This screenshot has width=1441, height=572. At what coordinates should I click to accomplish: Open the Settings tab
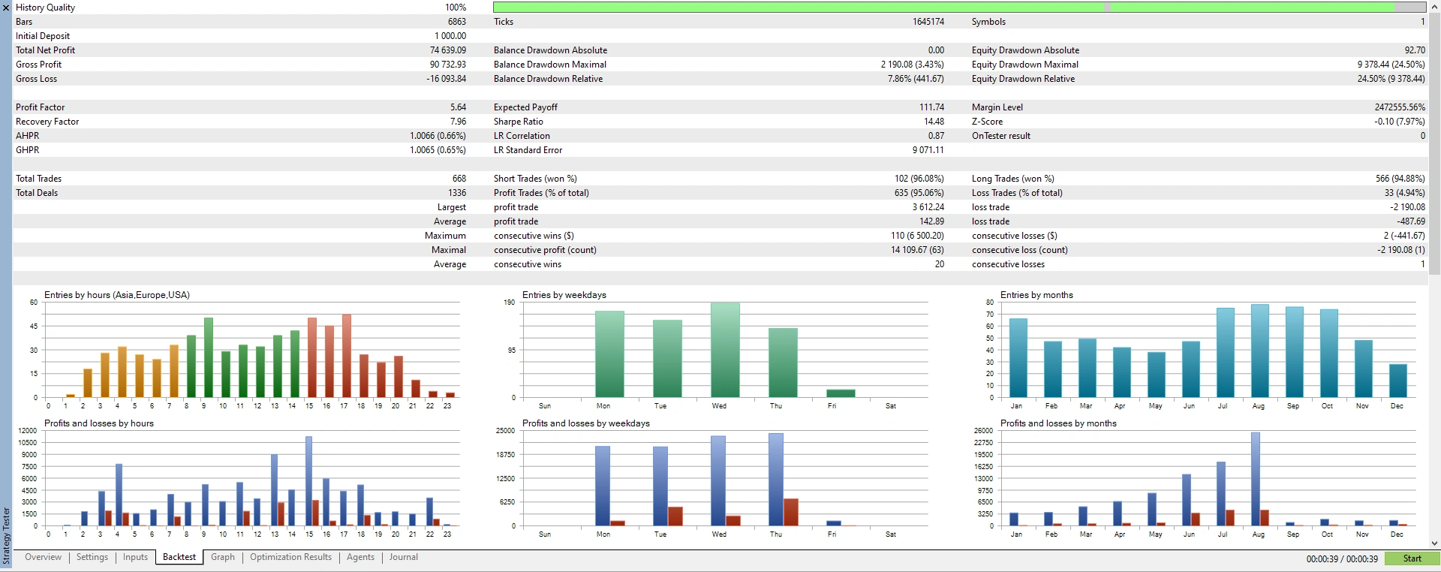coord(92,557)
